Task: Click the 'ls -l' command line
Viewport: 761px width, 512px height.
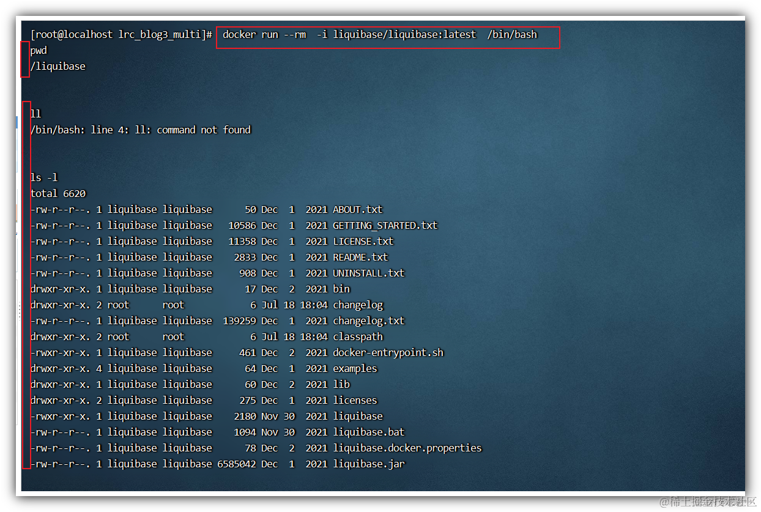Action: click(44, 177)
